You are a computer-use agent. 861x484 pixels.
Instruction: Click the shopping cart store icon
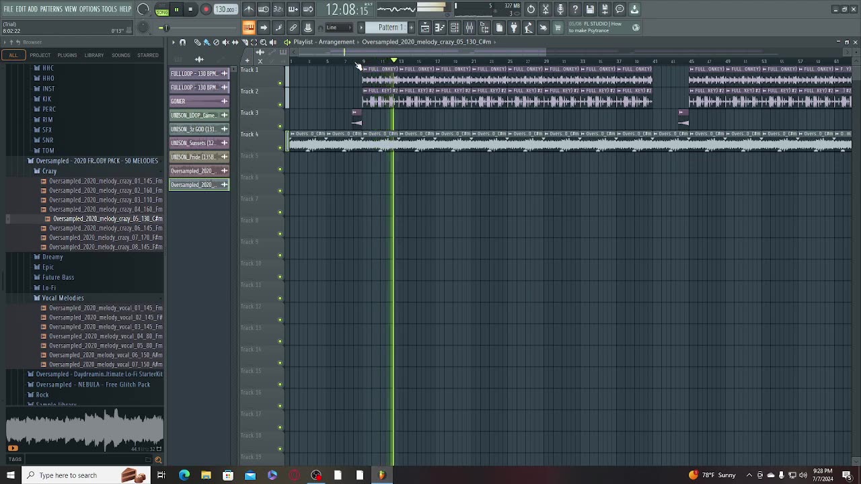(557, 28)
